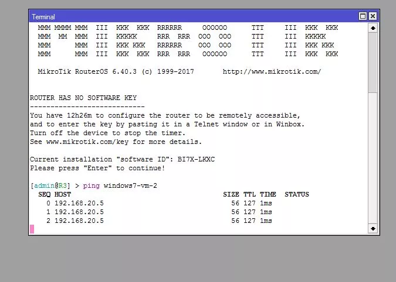The image size is (396, 282).
Task: Click the 'ROUTER HAS NO SOFTWARE KEY' line
Action: pos(83,98)
